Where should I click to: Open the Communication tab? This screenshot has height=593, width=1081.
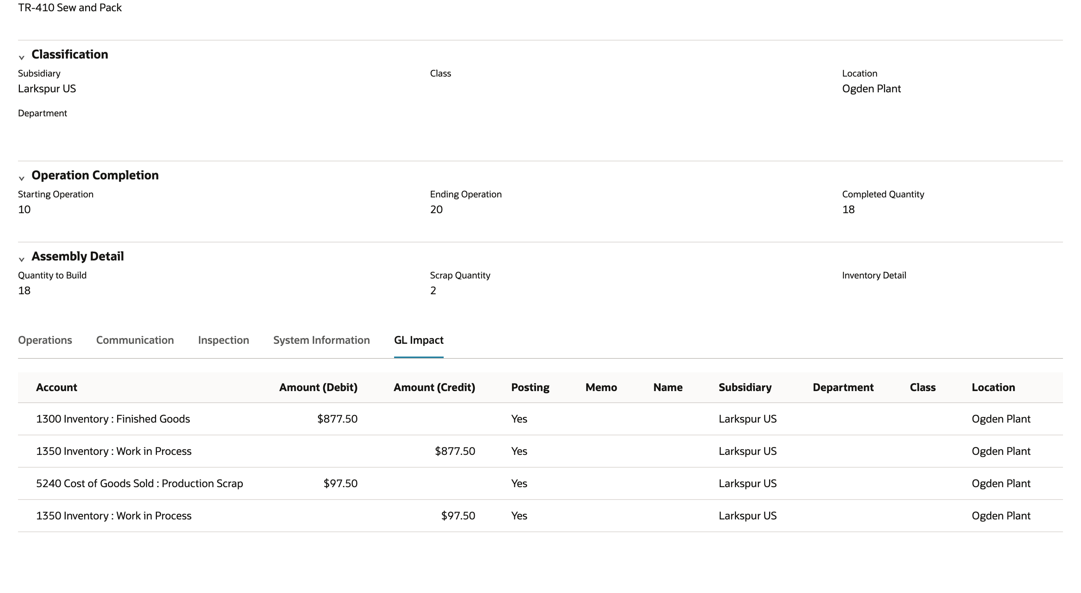tap(135, 340)
